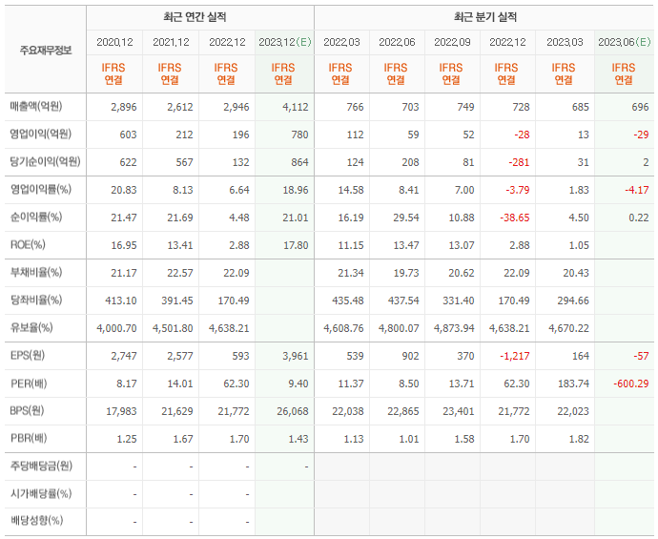Image resolution: width=658 pixels, height=539 pixels.
Task: Select the 매출액(억원) row label
Action: click(36, 107)
